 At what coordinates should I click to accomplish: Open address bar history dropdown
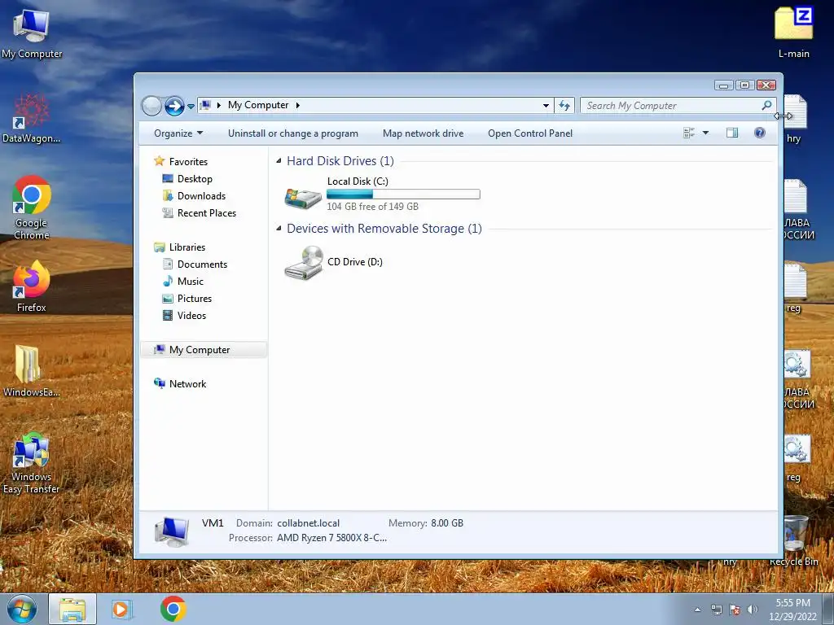coord(546,105)
